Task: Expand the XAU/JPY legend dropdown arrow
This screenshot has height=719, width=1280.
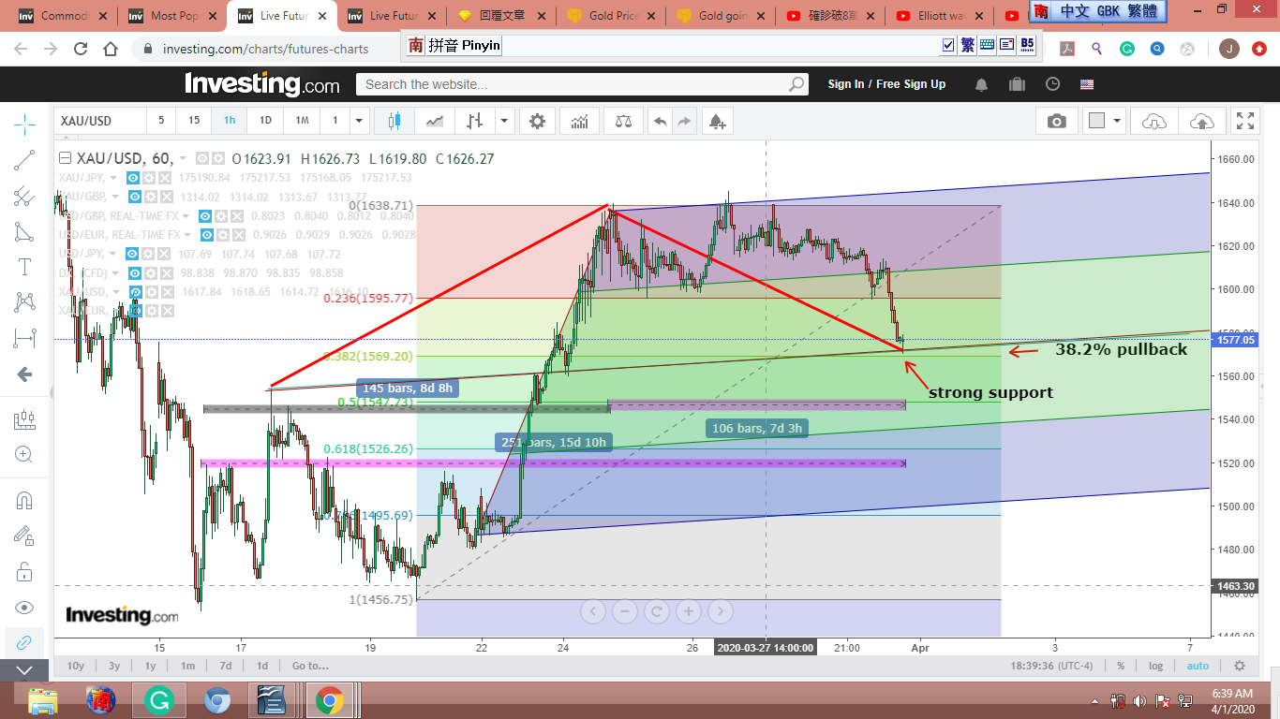Action: click(113, 178)
